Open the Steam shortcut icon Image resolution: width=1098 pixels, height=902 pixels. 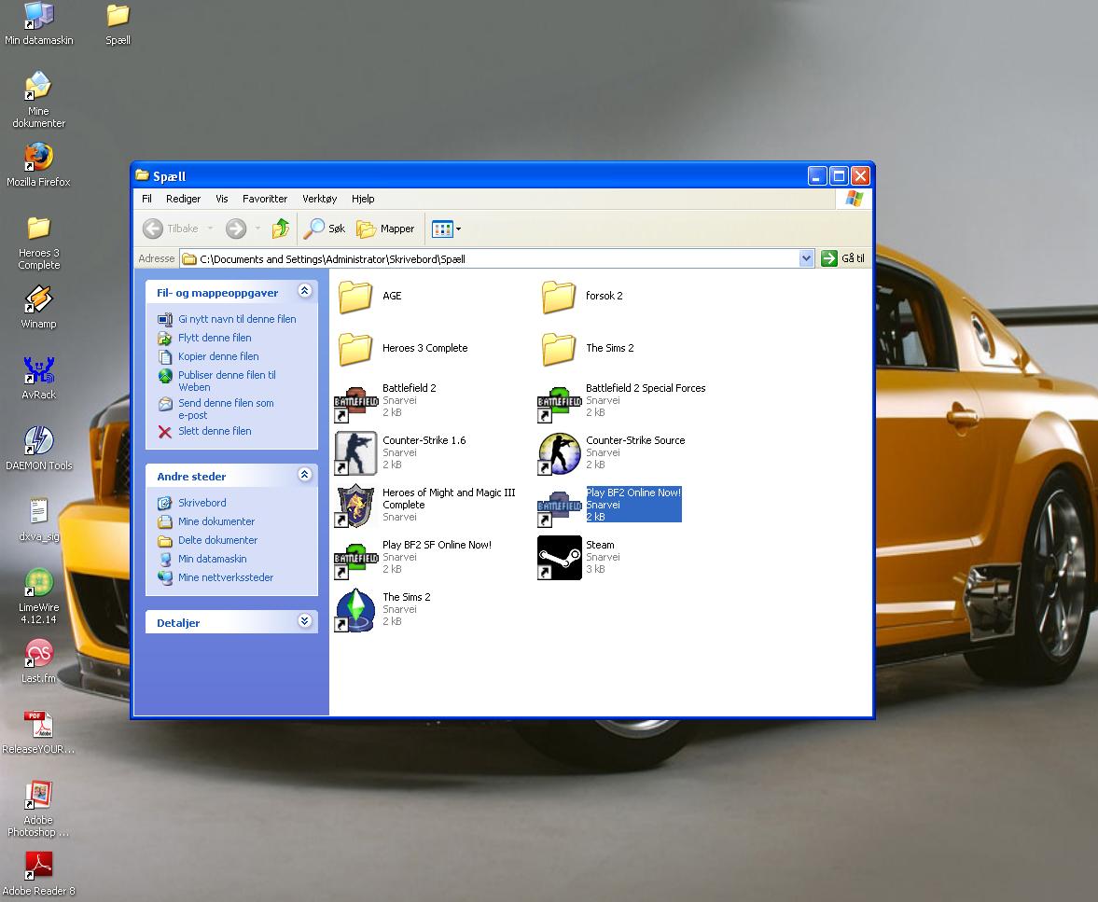coord(560,557)
